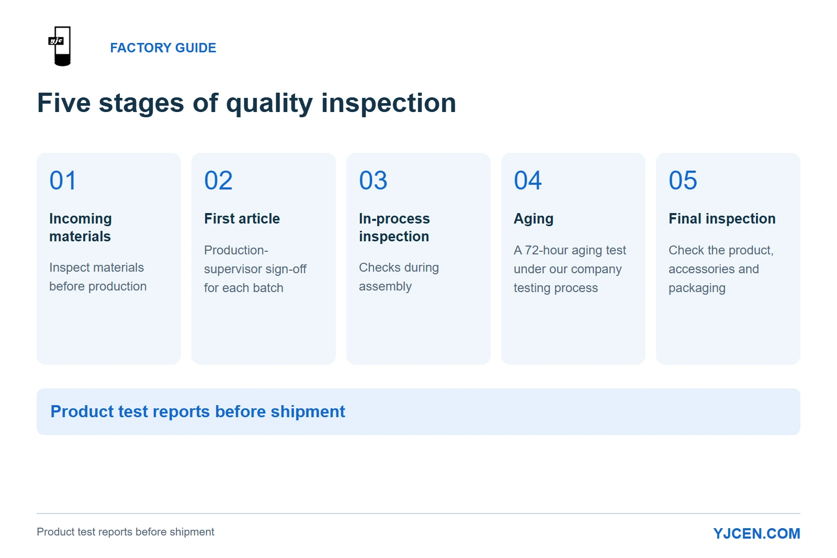Screen dimensions: 837x558
Task: Click the stage number 01
Action: tap(63, 181)
